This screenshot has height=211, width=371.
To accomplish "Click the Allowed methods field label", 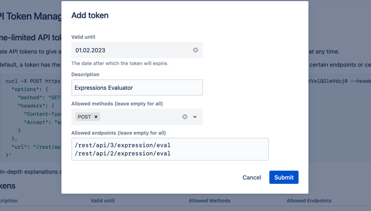I will click(117, 104).
